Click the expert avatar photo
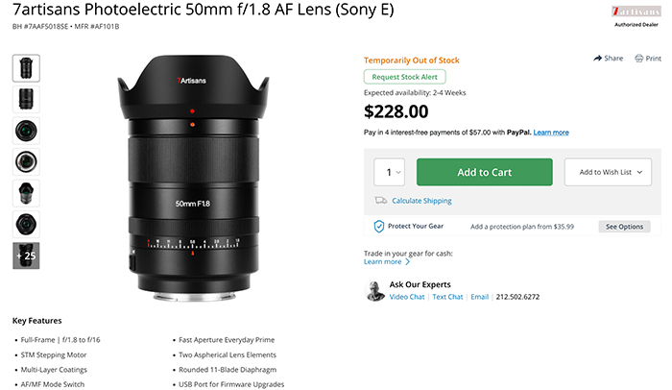 (375, 291)
